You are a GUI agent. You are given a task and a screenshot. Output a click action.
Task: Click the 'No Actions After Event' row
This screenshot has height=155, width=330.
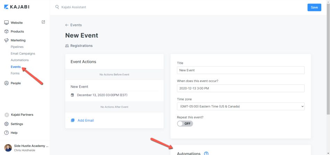click(114, 107)
